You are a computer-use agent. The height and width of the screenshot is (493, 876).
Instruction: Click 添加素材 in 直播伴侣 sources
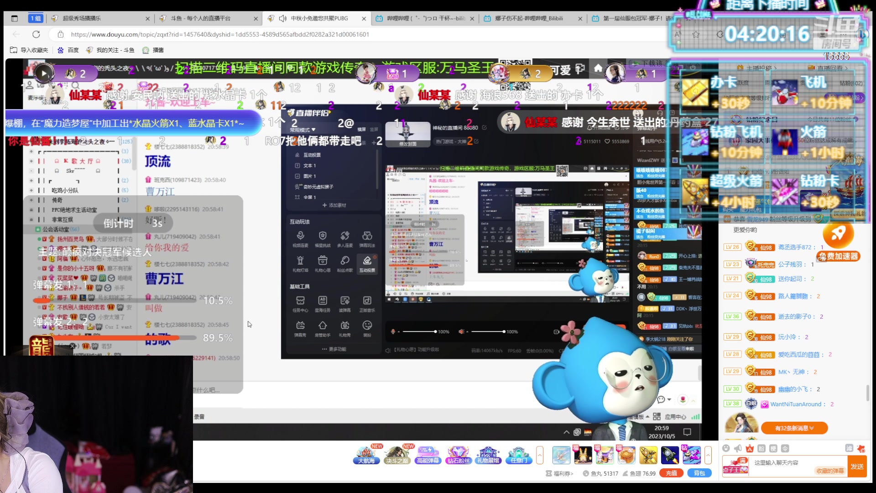pos(334,205)
